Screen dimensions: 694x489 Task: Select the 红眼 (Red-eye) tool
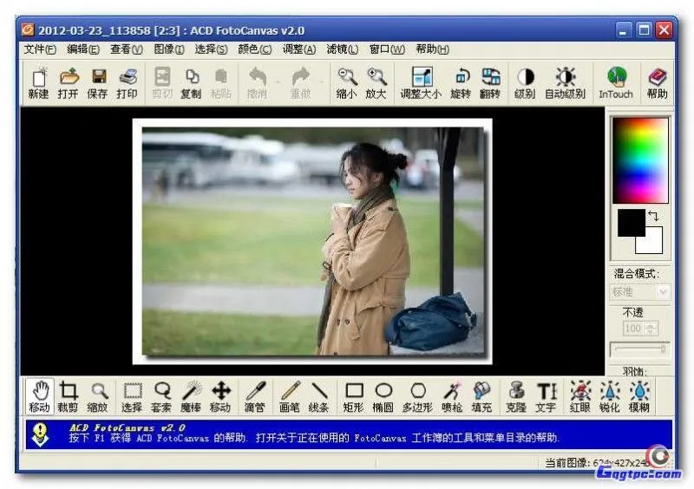[x=580, y=396]
